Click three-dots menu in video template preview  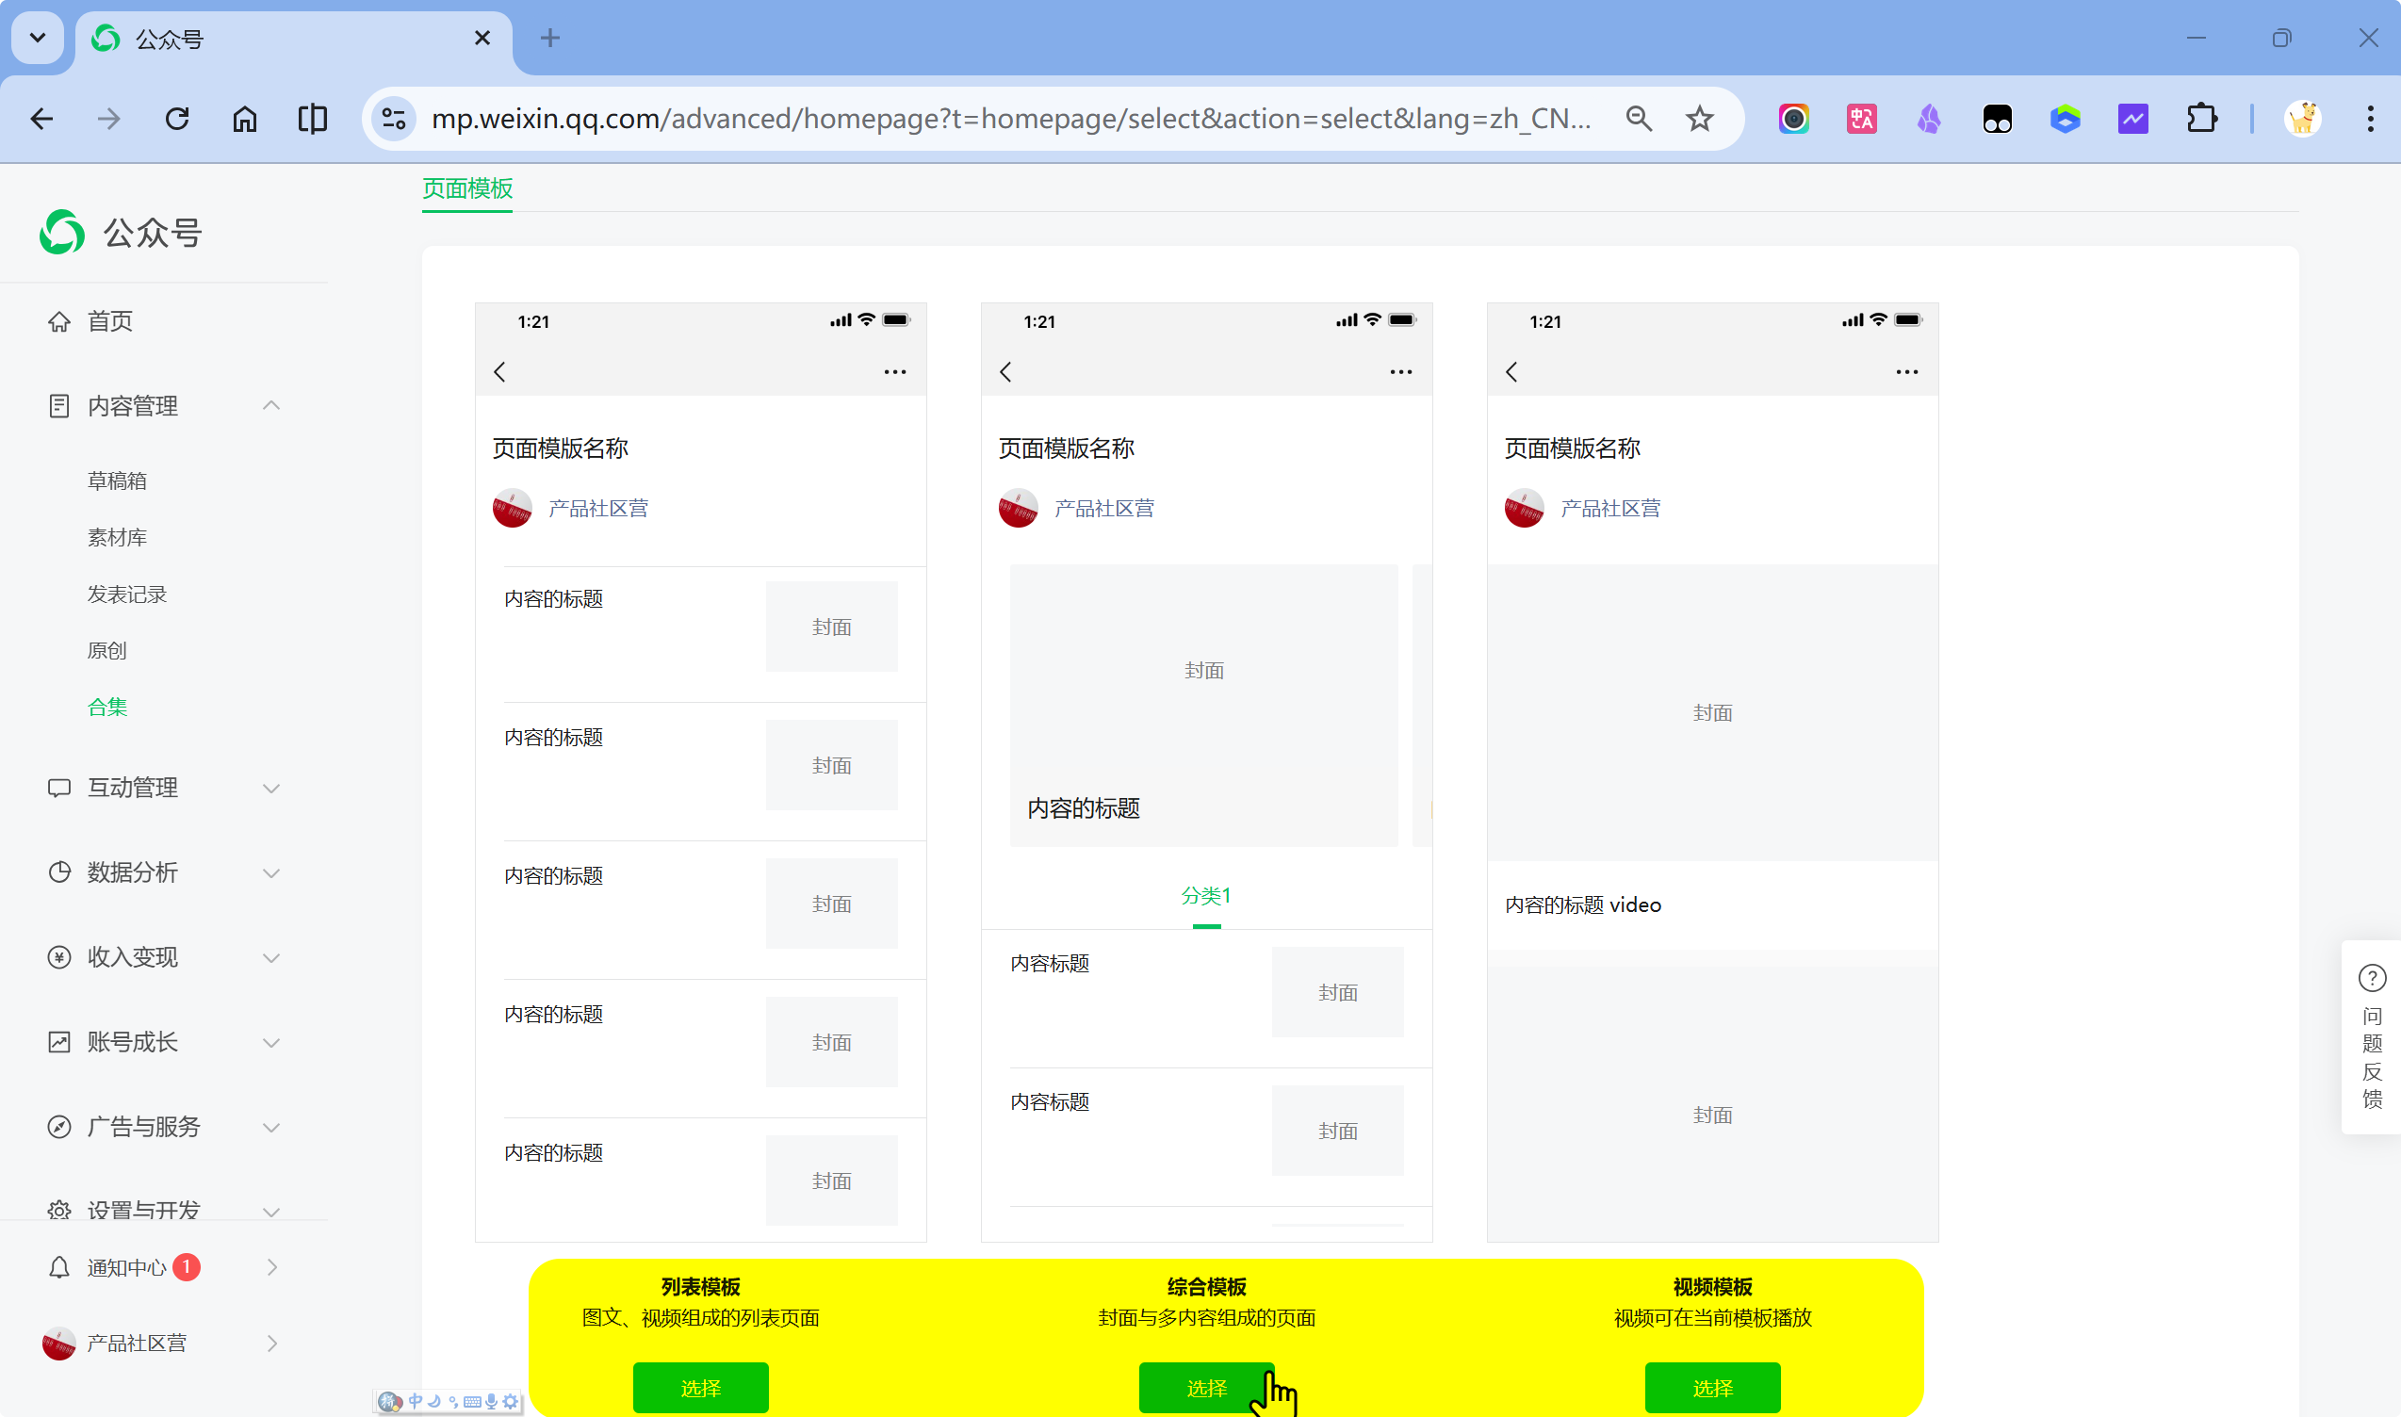point(1906,371)
